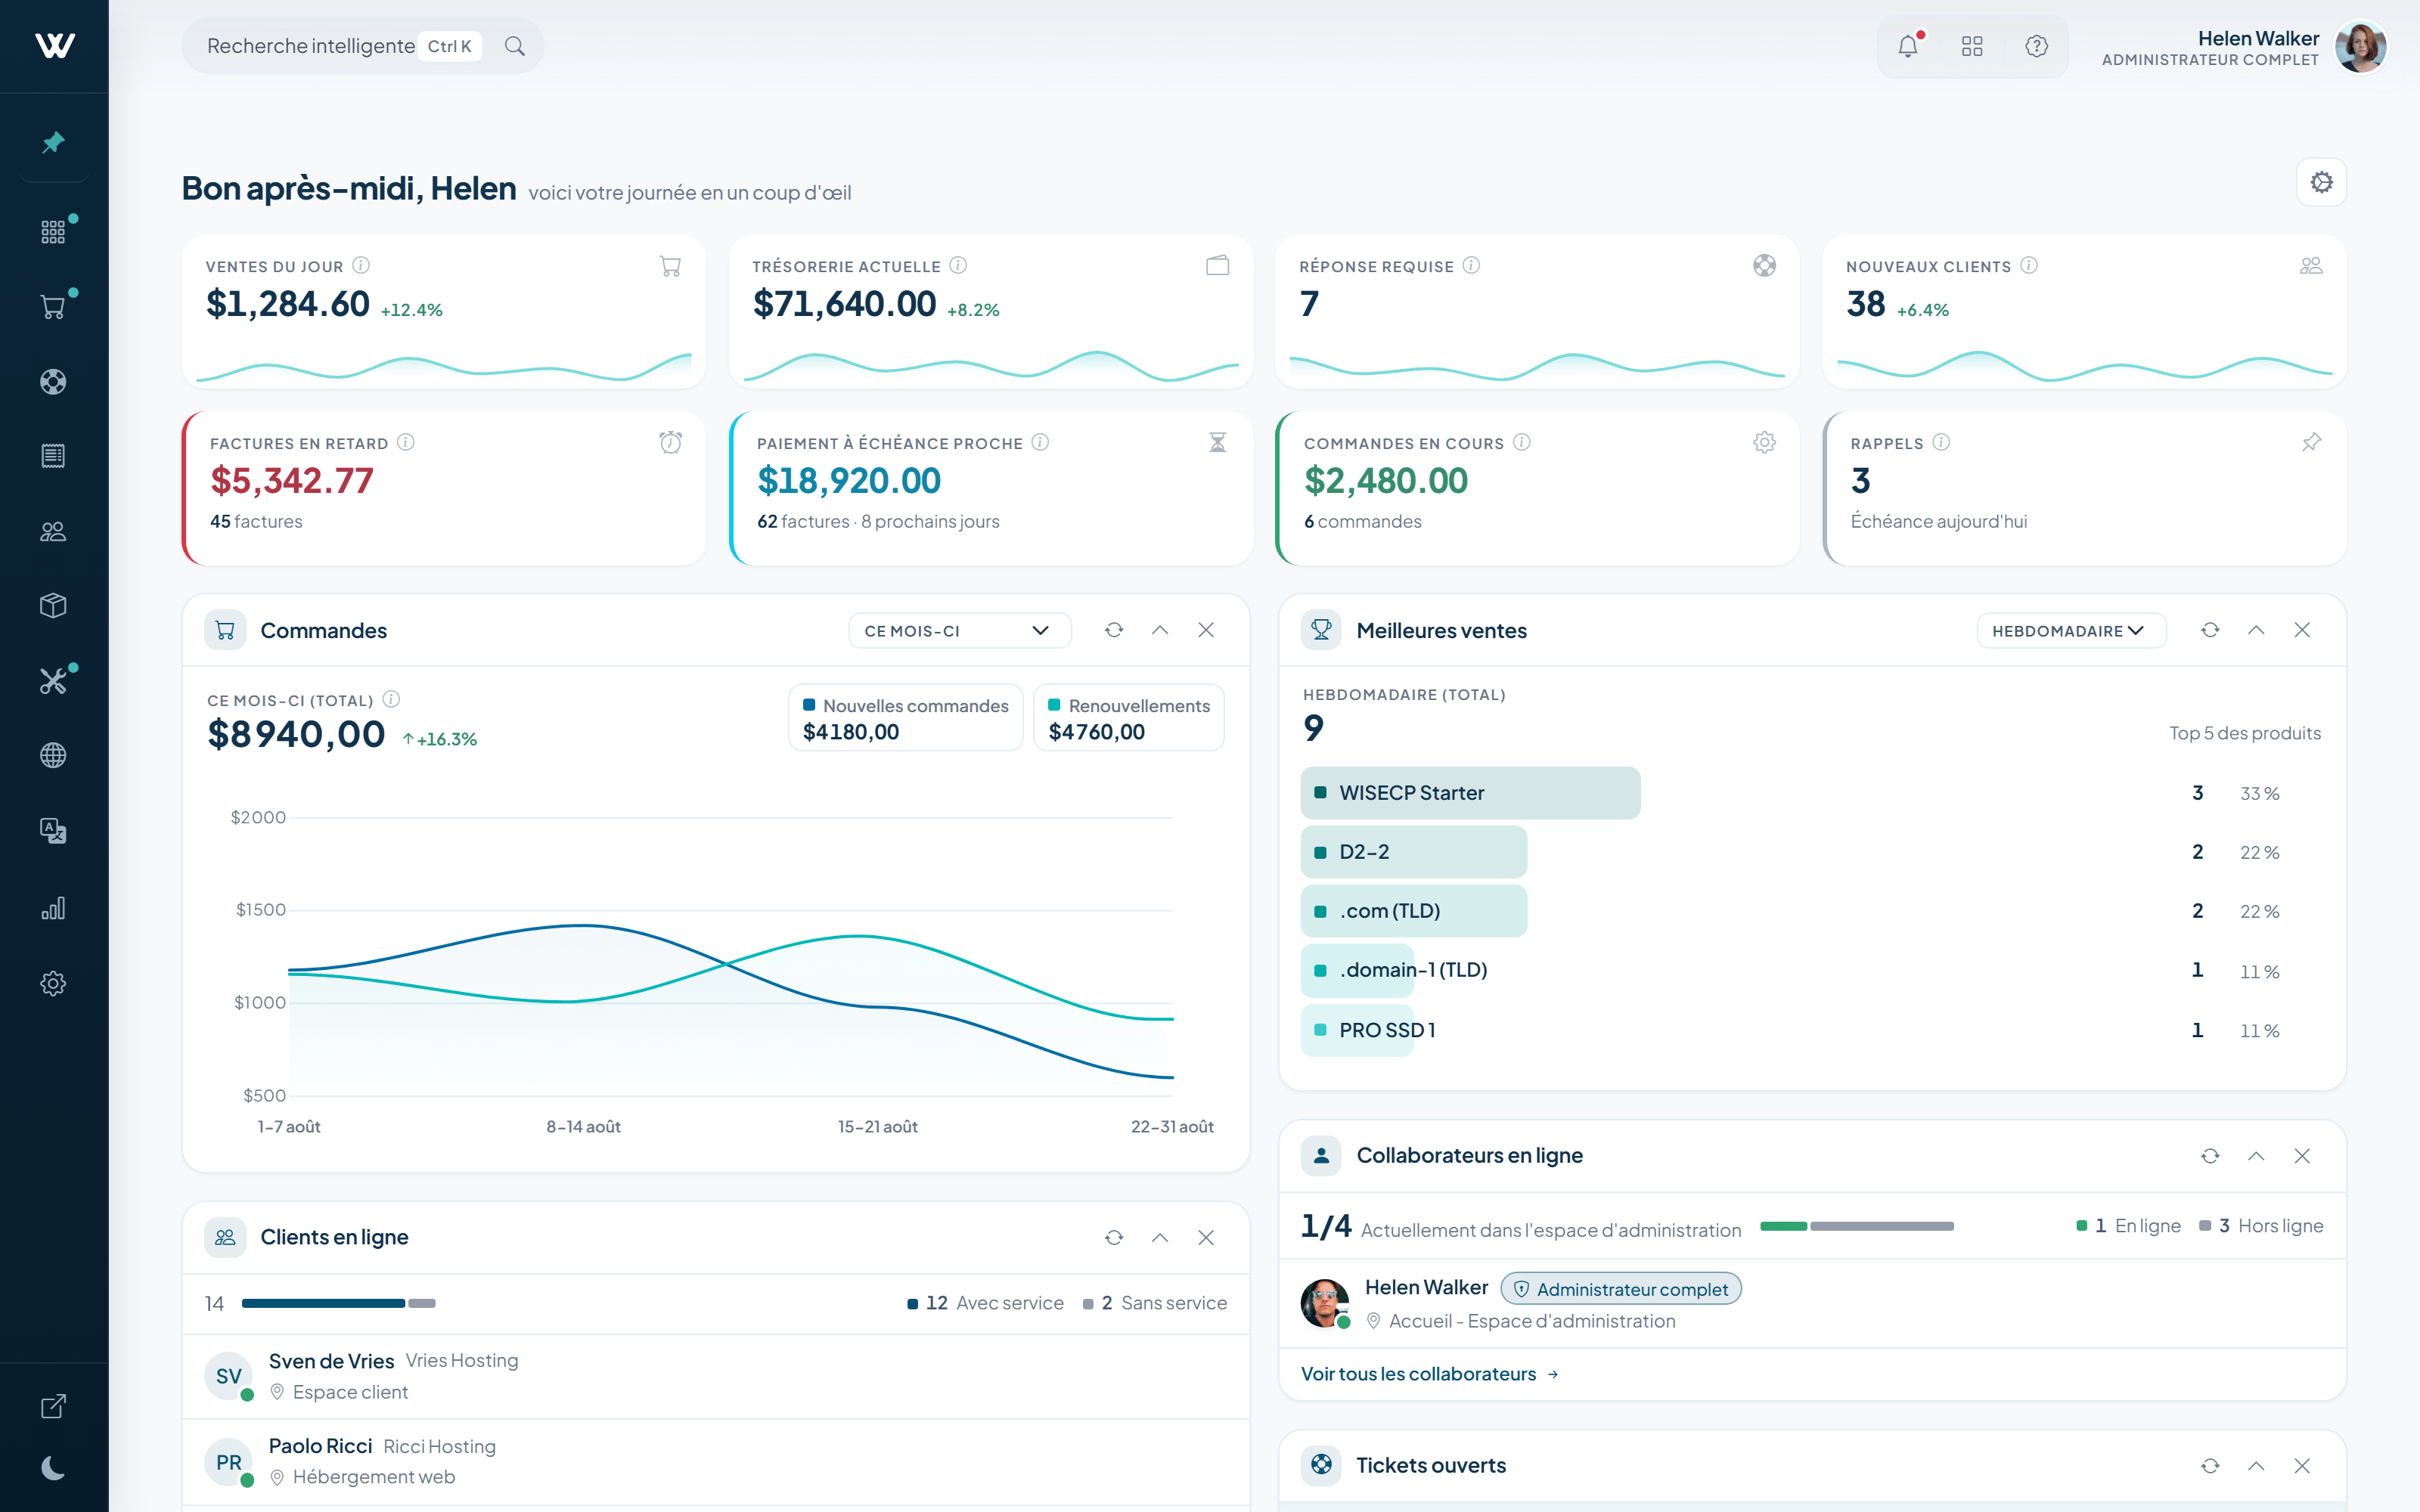
Task: Select the .com (TLD) product bar
Action: pos(1414,911)
